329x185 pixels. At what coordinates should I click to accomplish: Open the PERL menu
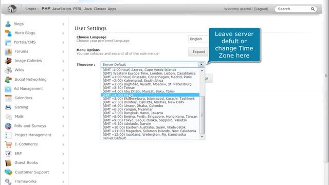[78, 9]
